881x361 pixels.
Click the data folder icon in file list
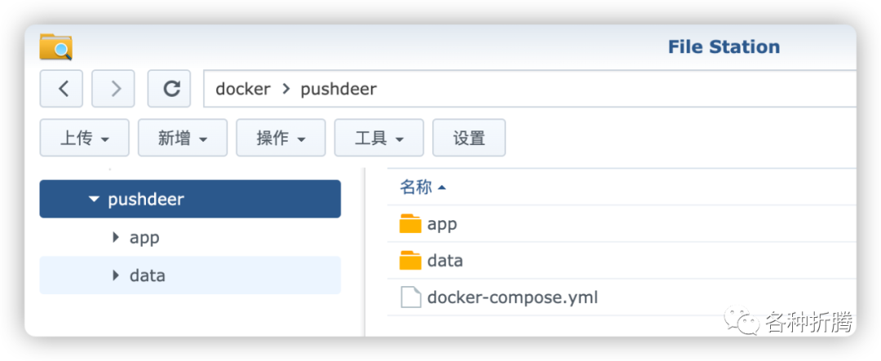[x=410, y=261]
